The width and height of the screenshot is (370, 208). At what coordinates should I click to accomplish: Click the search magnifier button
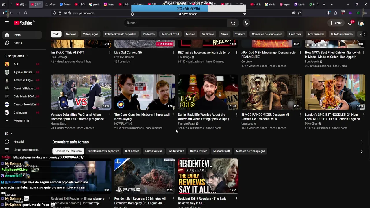coord(233,23)
